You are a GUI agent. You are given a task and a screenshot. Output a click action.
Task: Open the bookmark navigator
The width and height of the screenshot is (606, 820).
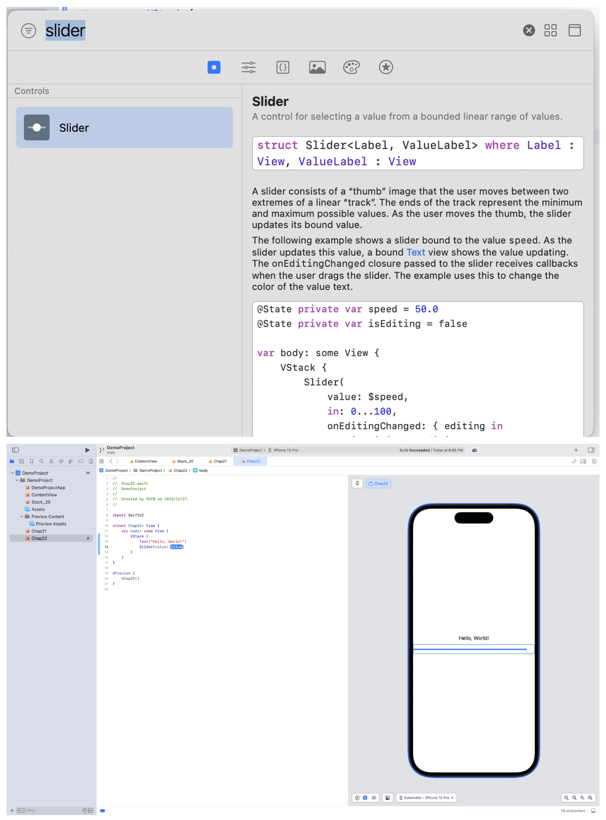click(31, 461)
